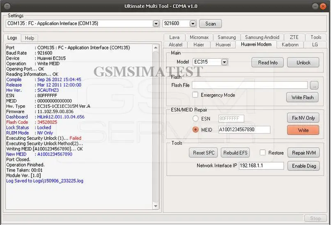Image resolution: width=331 pixels, height=225 pixels.
Task: Click the Write Flash button
Action: [x=303, y=97]
